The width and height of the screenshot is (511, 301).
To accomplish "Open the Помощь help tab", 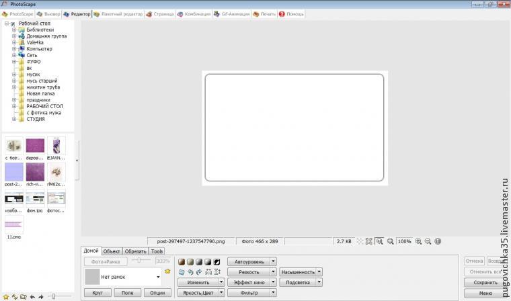I will click(x=291, y=14).
